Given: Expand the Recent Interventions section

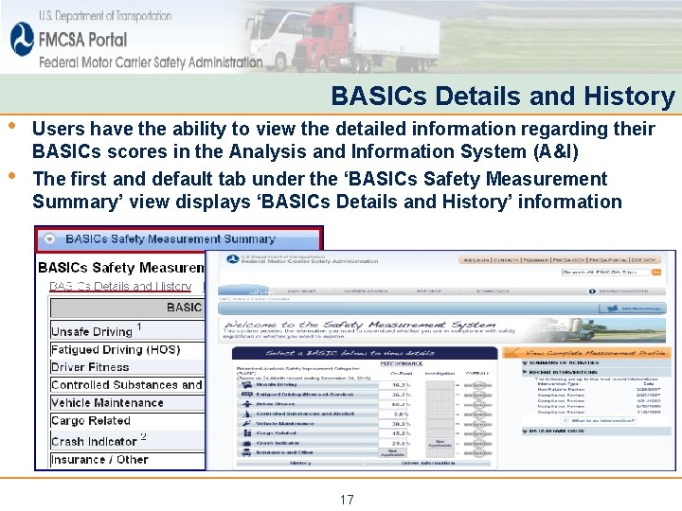Looking at the screenshot, I should [x=525, y=373].
